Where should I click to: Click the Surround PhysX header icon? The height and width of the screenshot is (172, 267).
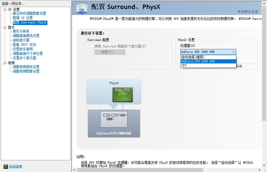pyautogui.click(x=82, y=8)
